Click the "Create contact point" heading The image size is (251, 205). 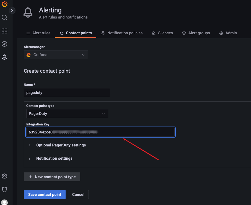click(x=47, y=71)
